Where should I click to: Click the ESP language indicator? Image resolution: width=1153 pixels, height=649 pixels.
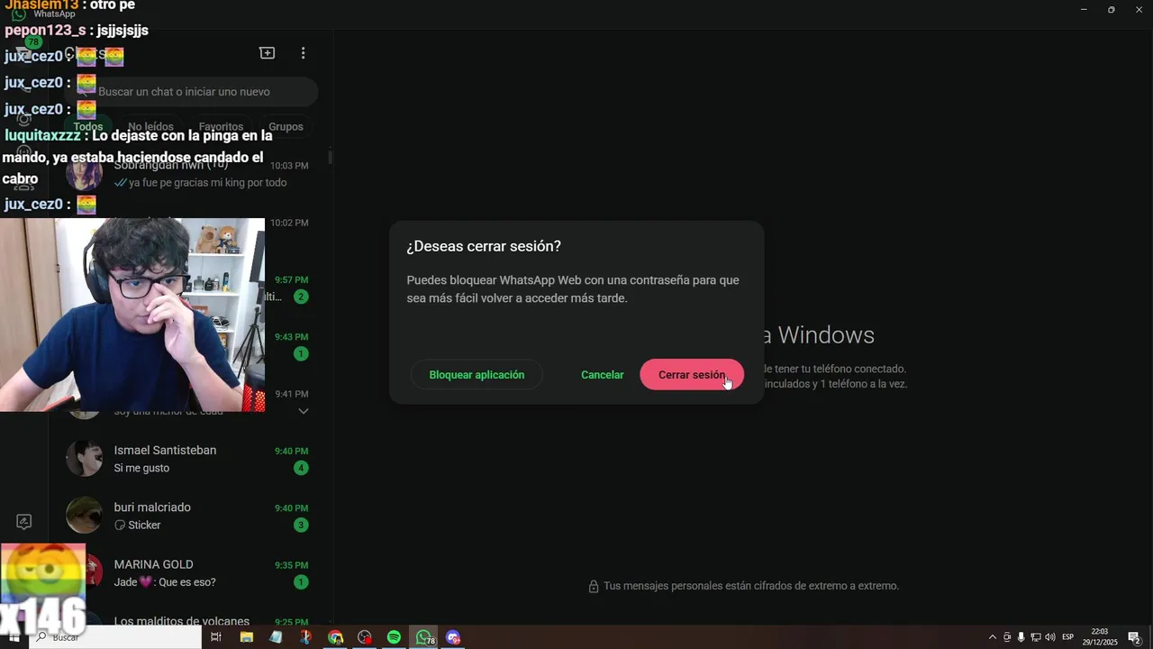point(1067,637)
